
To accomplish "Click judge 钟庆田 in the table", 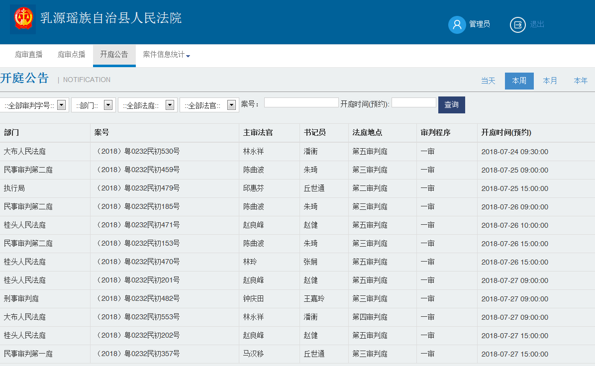I will coord(254,298).
